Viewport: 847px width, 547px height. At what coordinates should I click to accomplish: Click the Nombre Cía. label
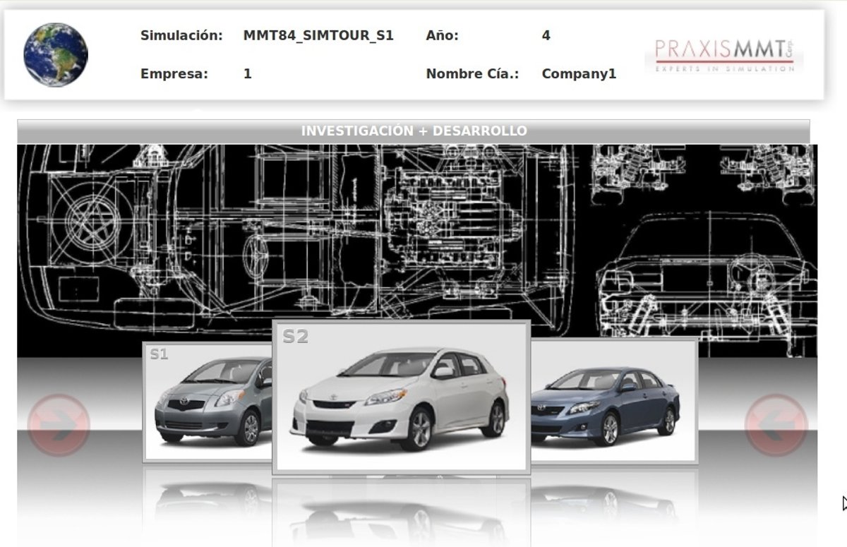pyautogui.click(x=472, y=73)
